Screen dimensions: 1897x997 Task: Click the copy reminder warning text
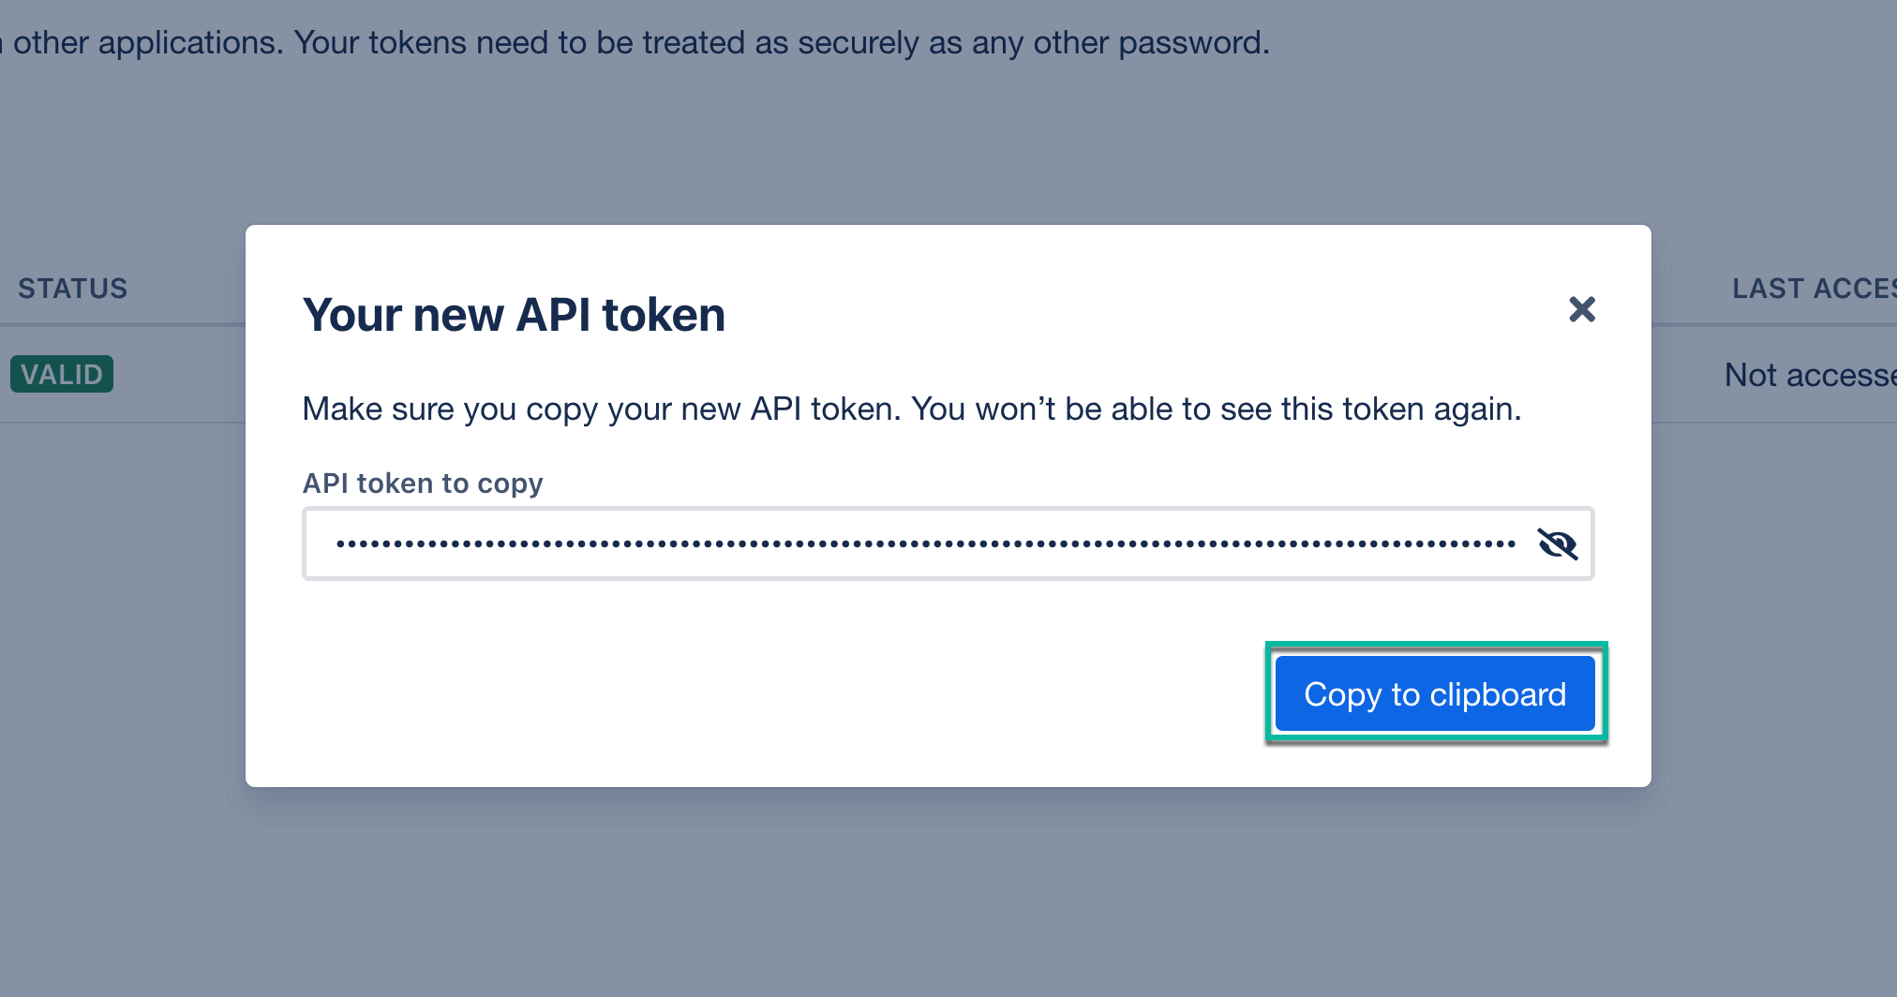point(912,409)
